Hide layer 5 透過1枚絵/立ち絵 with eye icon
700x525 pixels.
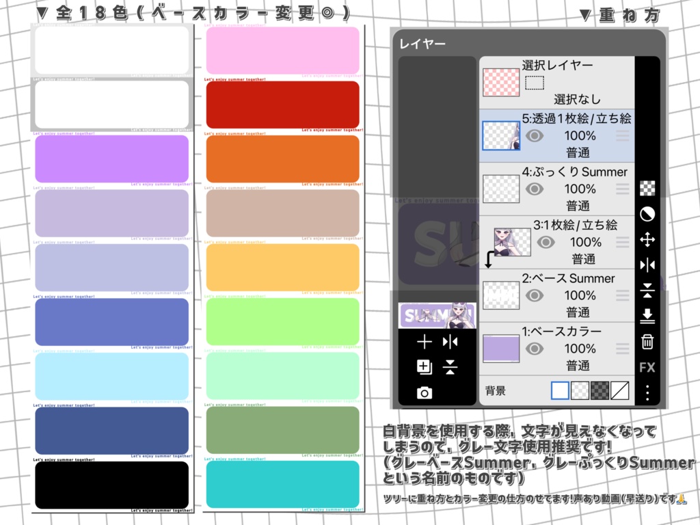[x=535, y=136]
